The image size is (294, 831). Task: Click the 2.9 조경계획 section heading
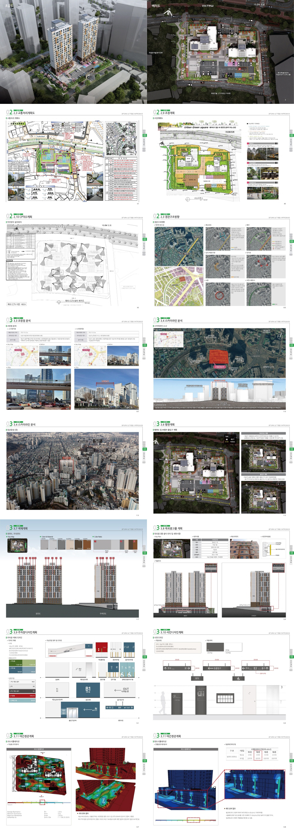pos(167,113)
